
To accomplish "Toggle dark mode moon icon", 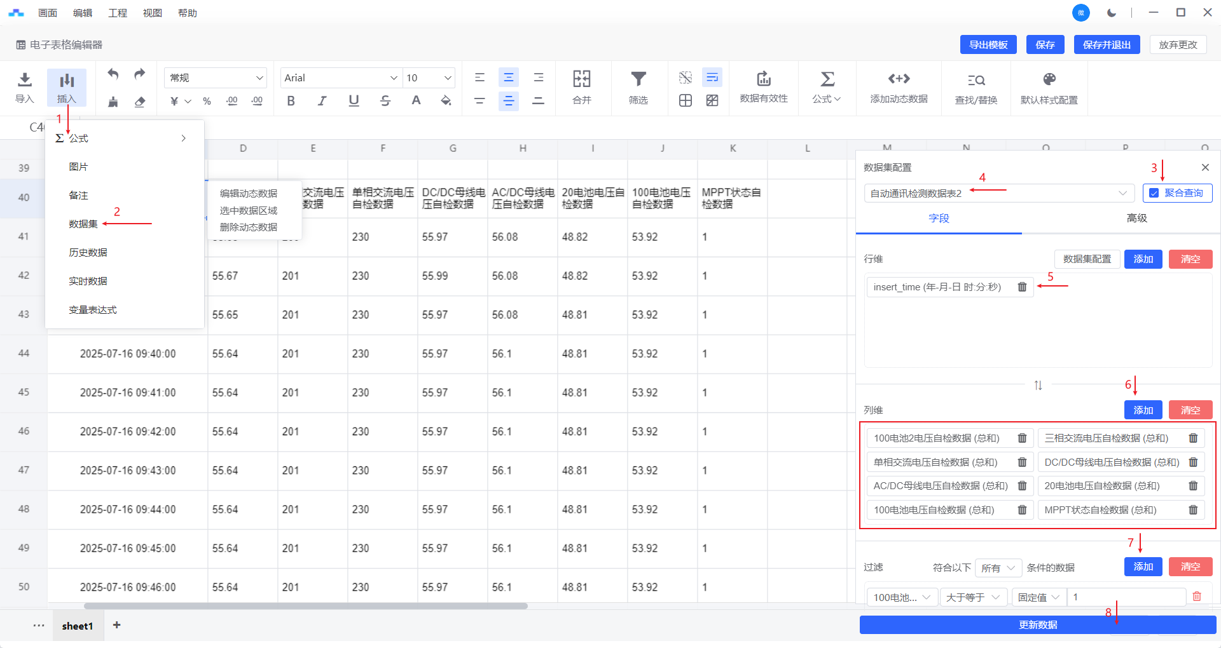I will [x=1111, y=13].
